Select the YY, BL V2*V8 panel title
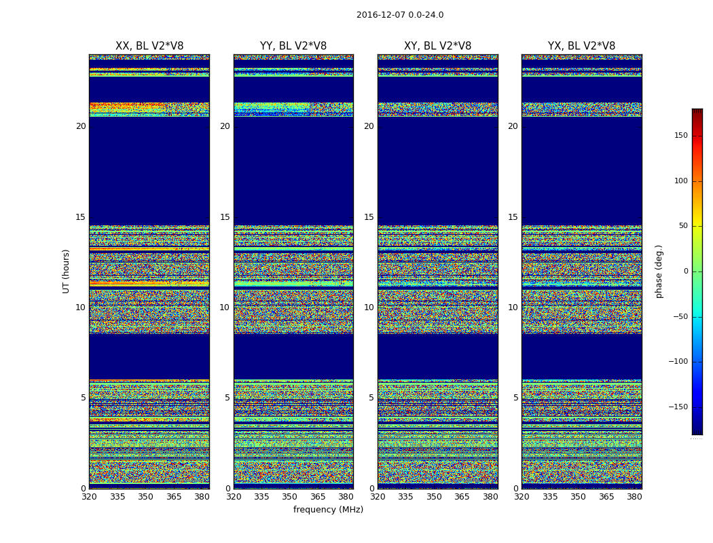 (x=293, y=46)
